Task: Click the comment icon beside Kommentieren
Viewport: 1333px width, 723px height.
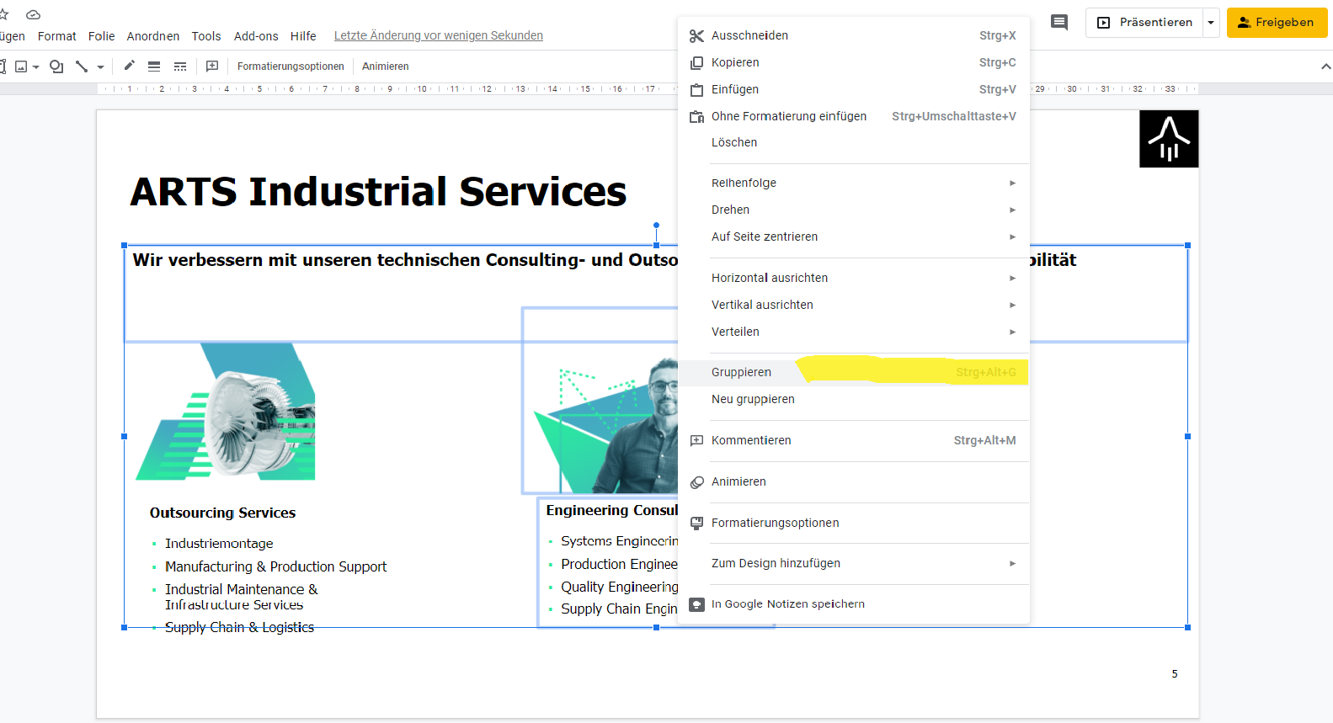Action: click(x=696, y=440)
